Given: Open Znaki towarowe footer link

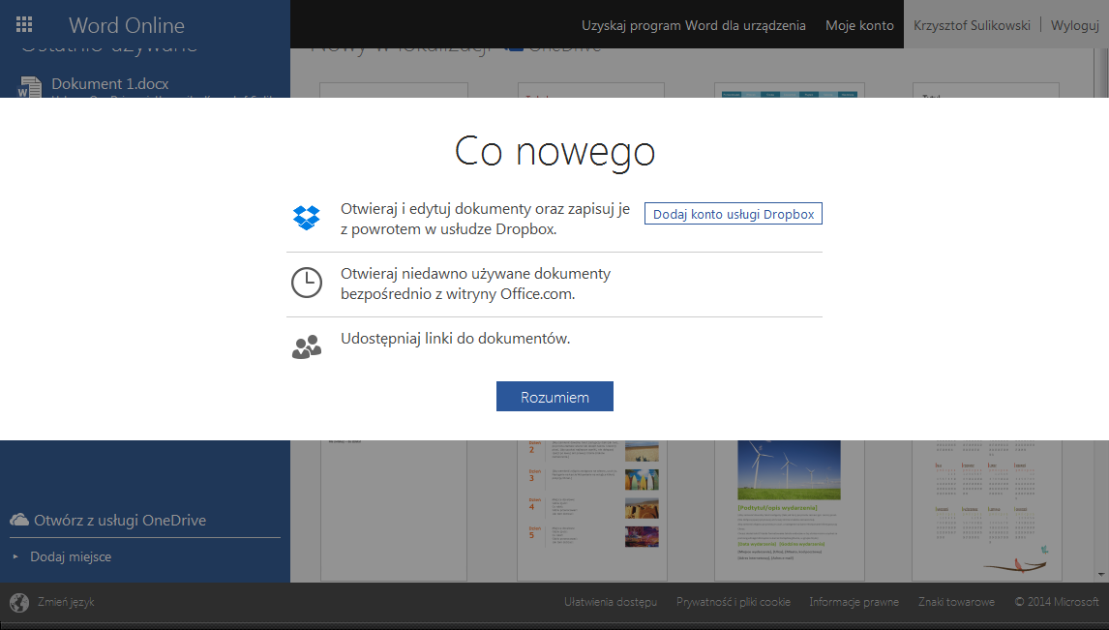Looking at the screenshot, I should pyautogui.click(x=956, y=602).
